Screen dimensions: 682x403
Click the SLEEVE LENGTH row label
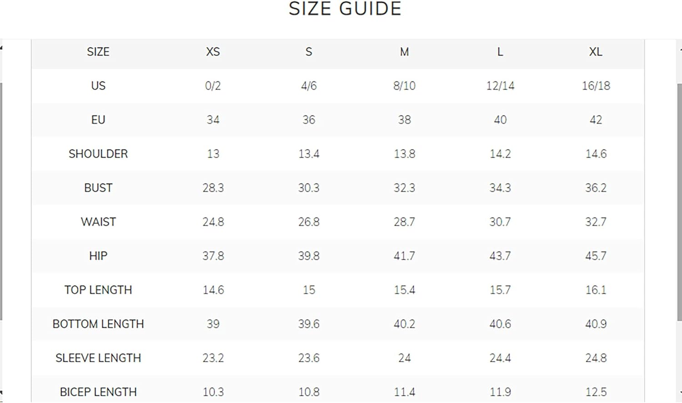tap(98, 358)
